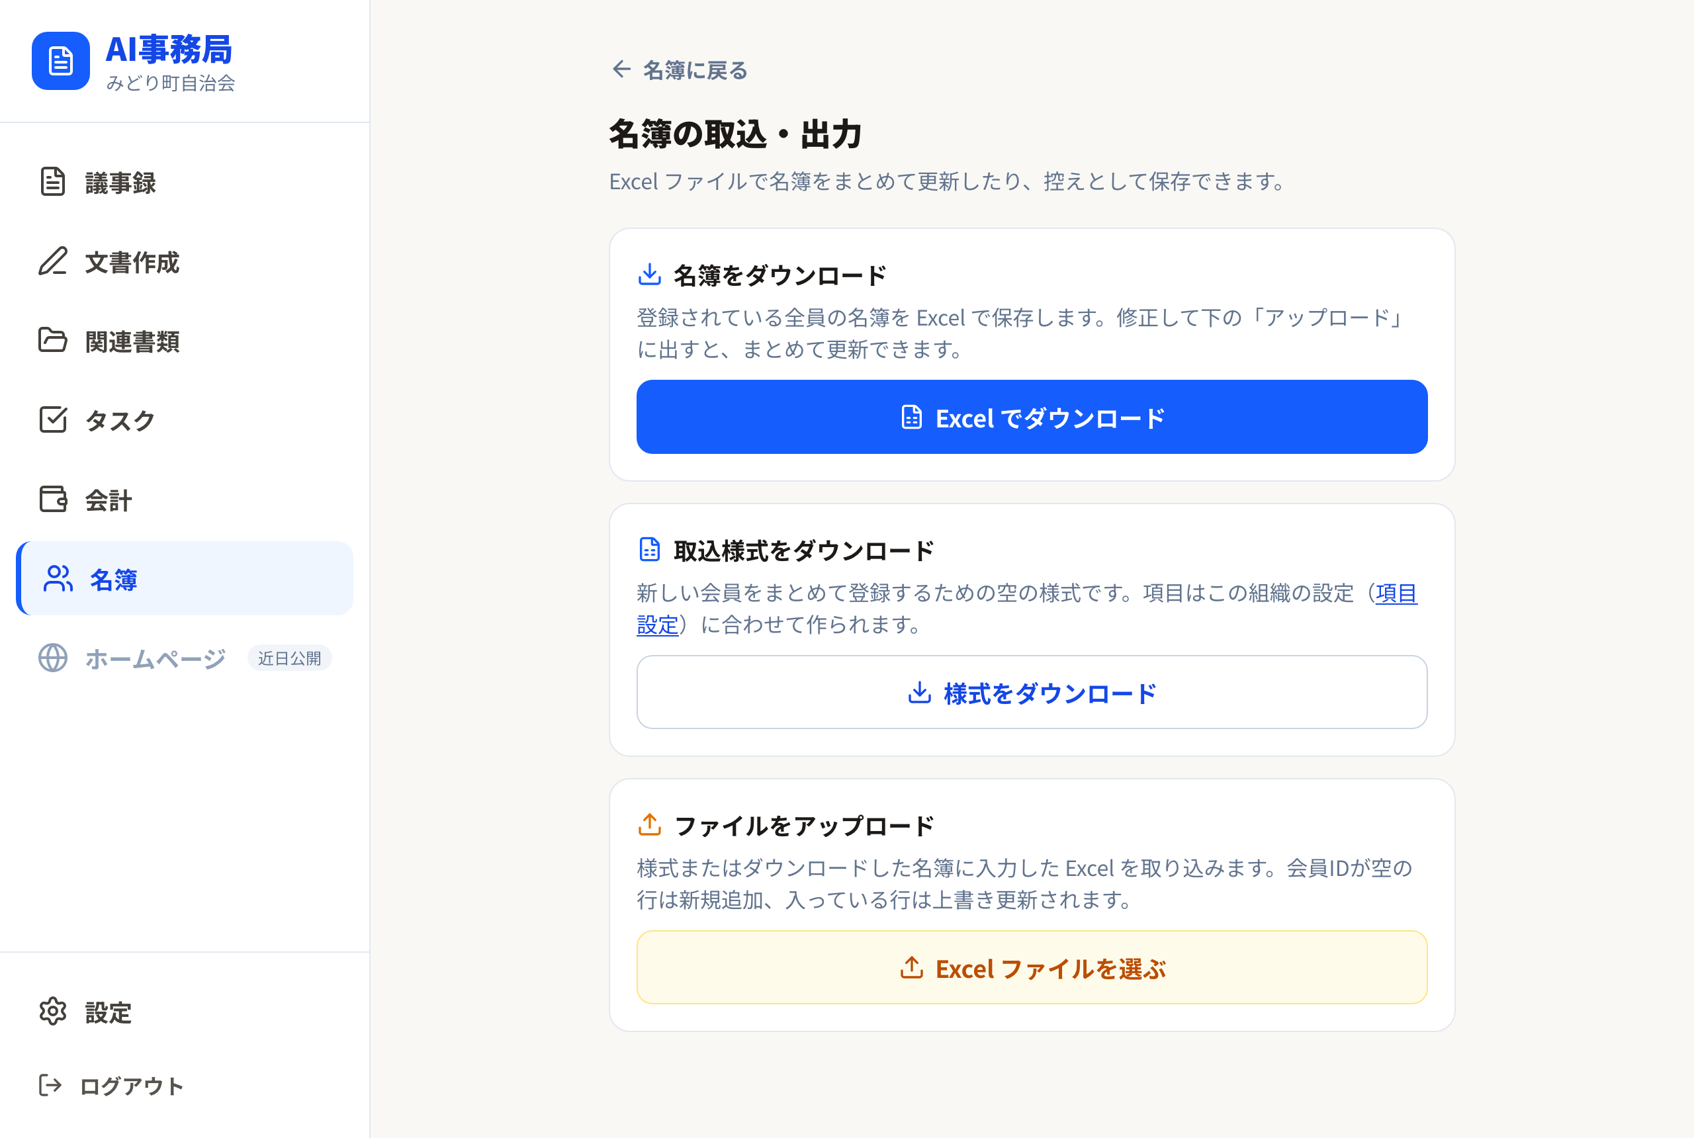Viewport: 1694px width, 1138px height.
Task: Open 設定 from the sidebar bottom
Action: pyautogui.click(x=185, y=1012)
